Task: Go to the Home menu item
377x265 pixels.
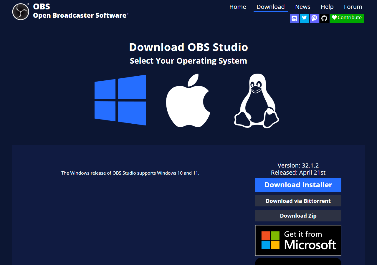Action: [238, 7]
